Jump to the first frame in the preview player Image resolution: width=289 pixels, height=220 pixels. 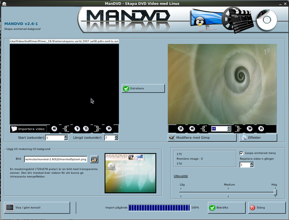point(180,129)
